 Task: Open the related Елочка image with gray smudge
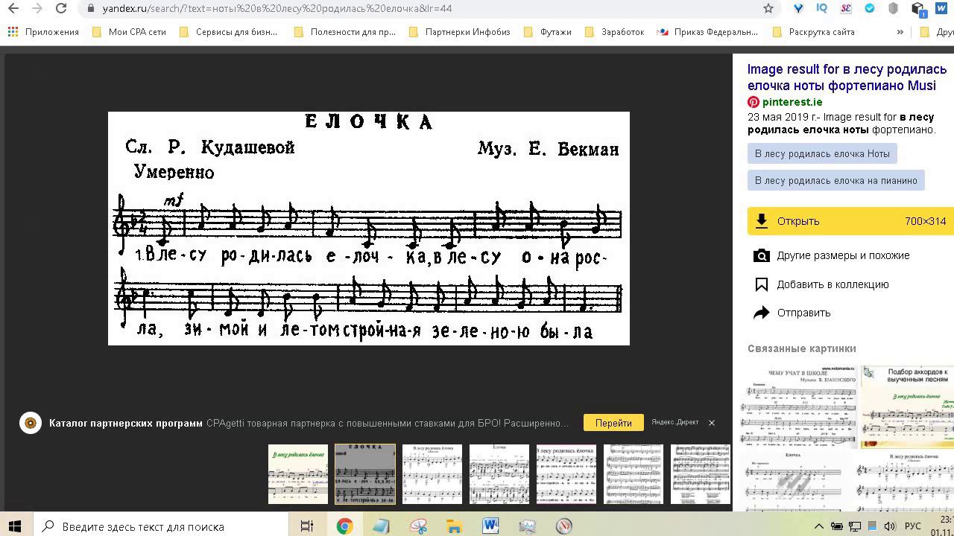tap(795, 481)
